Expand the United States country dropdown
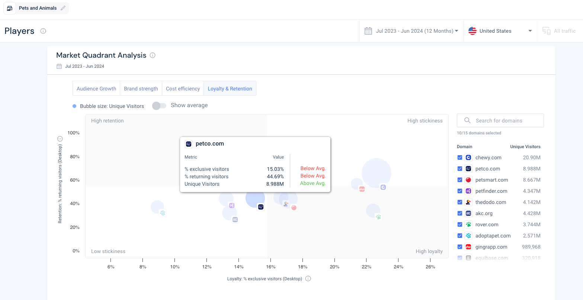The height and width of the screenshot is (300, 583). (500, 31)
